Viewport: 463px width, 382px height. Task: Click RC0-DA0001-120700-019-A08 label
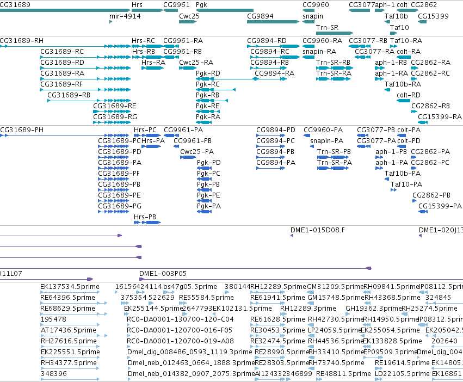pyautogui.click(x=180, y=341)
